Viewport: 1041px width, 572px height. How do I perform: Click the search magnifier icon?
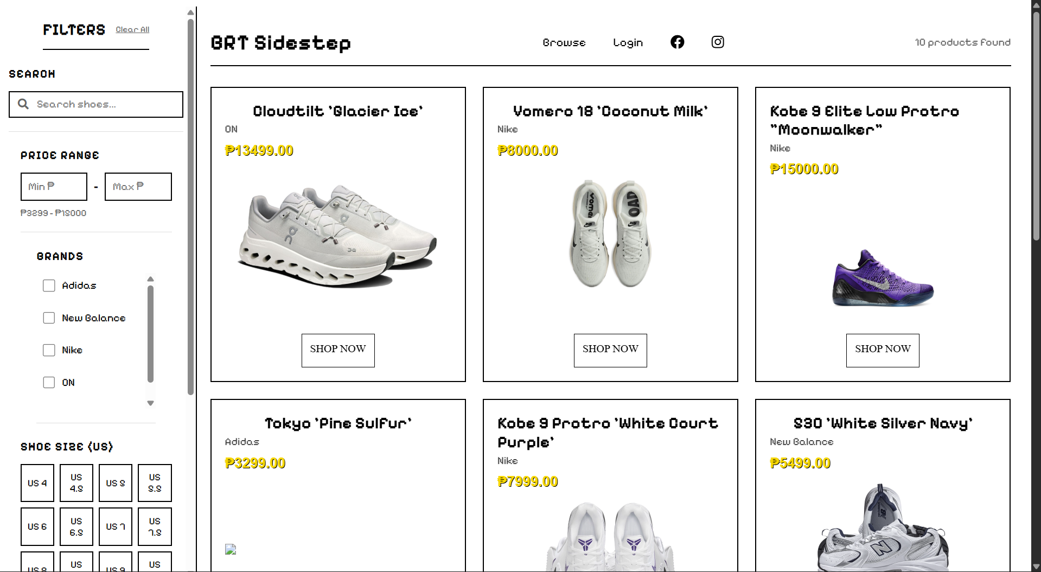tap(23, 104)
